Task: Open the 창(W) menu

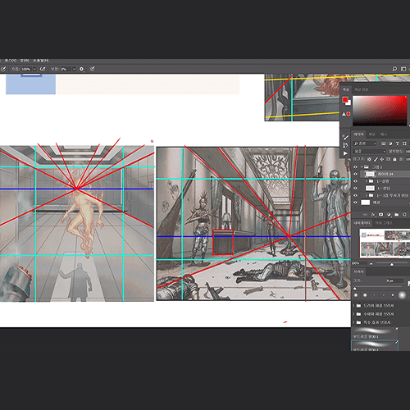Action: pyautogui.click(x=25, y=61)
